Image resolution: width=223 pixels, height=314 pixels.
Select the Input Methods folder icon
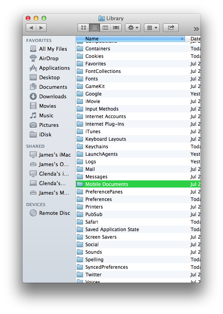(x=80, y=109)
